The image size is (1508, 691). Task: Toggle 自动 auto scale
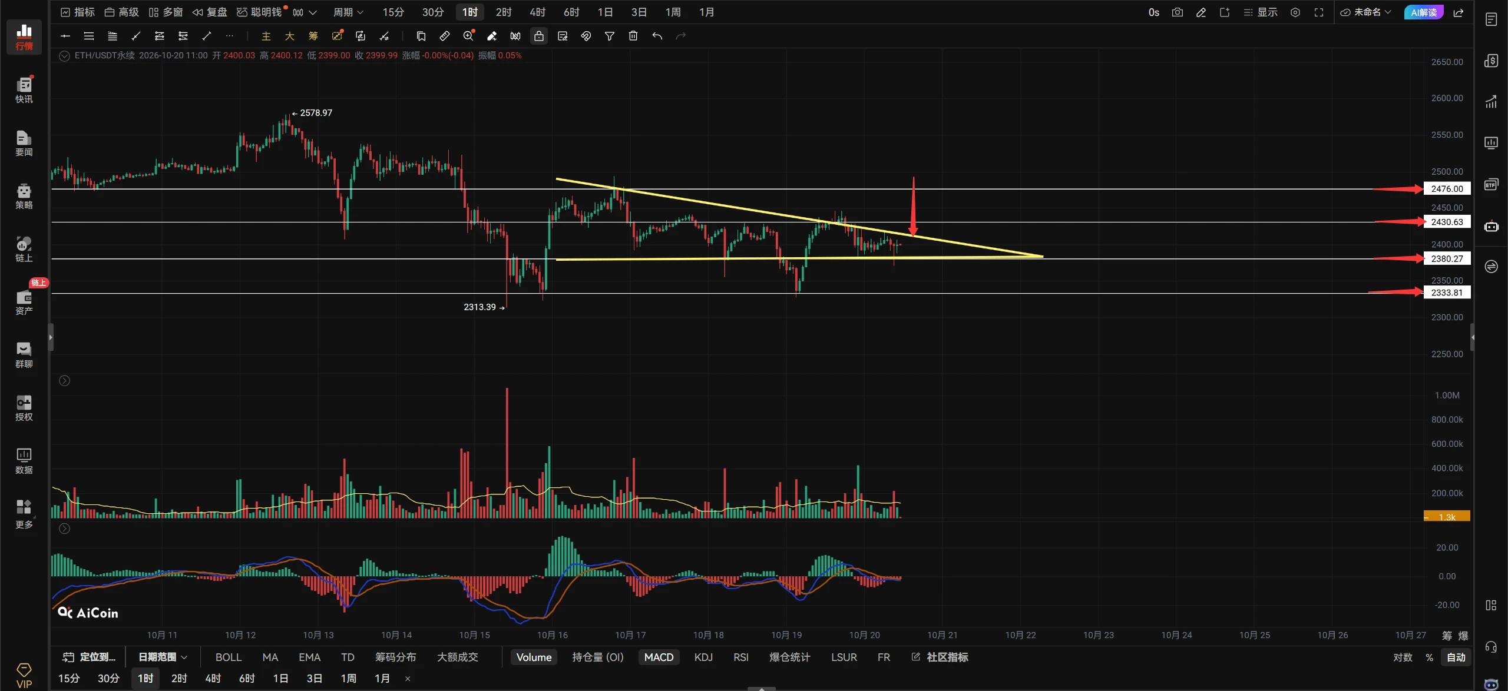tap(1456, 657)
